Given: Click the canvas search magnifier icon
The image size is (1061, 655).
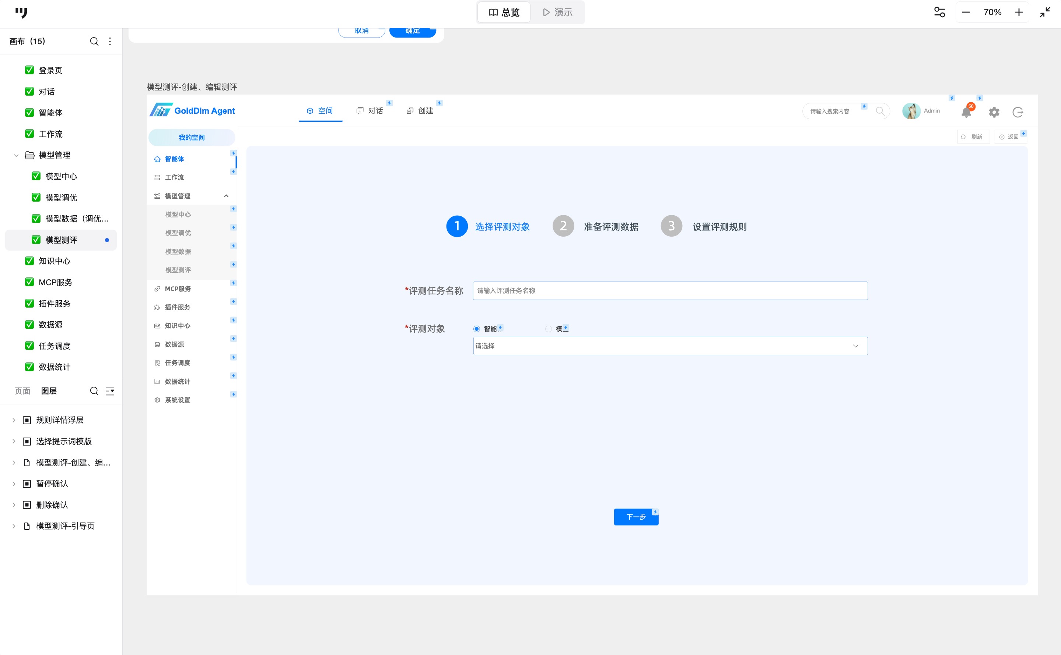Looking at the screenshot, I should coord(94,42).
